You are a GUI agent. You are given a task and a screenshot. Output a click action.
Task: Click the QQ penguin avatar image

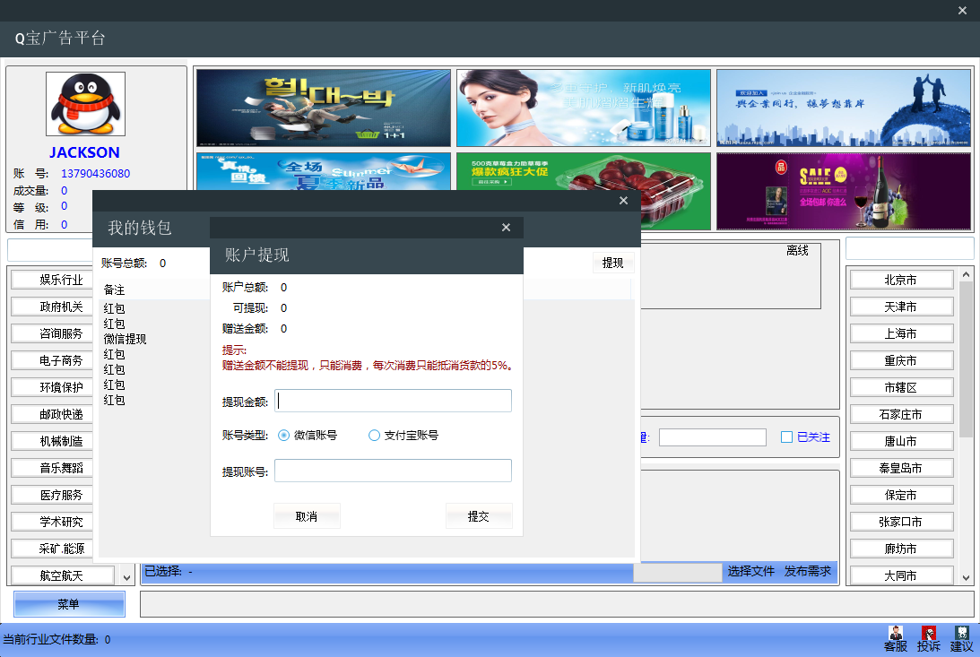[x=85, y=104]
